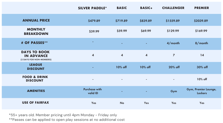Select the 8/month passes value
Screen dimensions: 223x123
[201, 43]
